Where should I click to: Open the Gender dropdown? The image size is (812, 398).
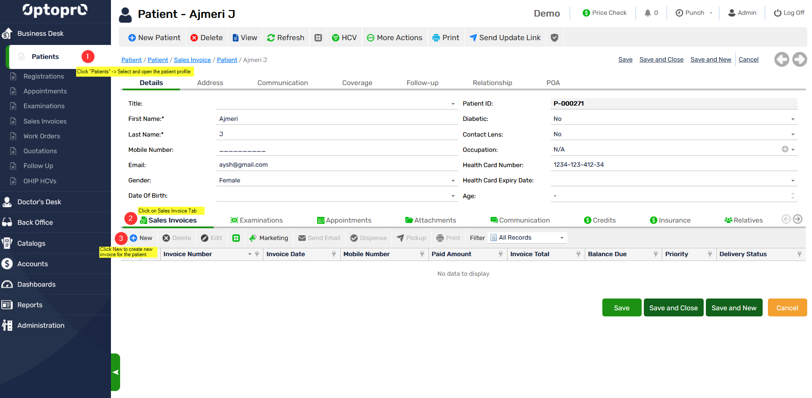coord(453,181)
